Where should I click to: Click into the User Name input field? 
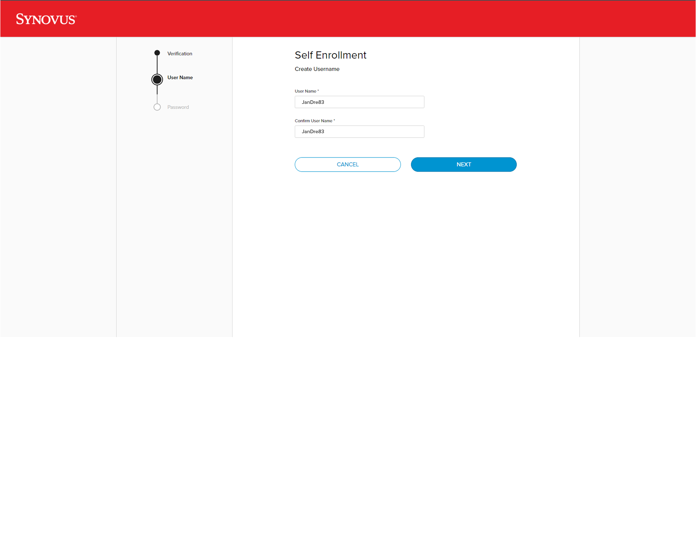click(x=359, y=102)
